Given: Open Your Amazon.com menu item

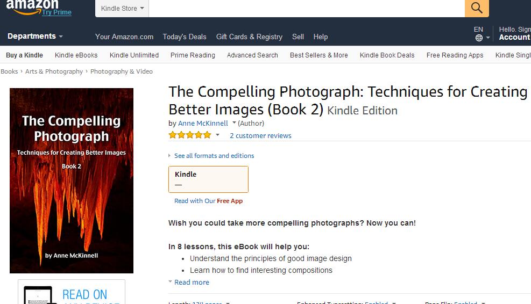Looking at the screenshot, I should click(x=124, y=37).
